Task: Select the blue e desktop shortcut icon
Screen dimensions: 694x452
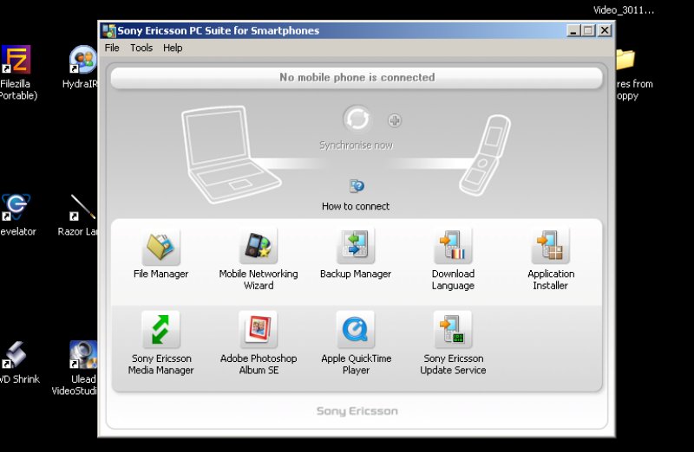Action: 16,207
